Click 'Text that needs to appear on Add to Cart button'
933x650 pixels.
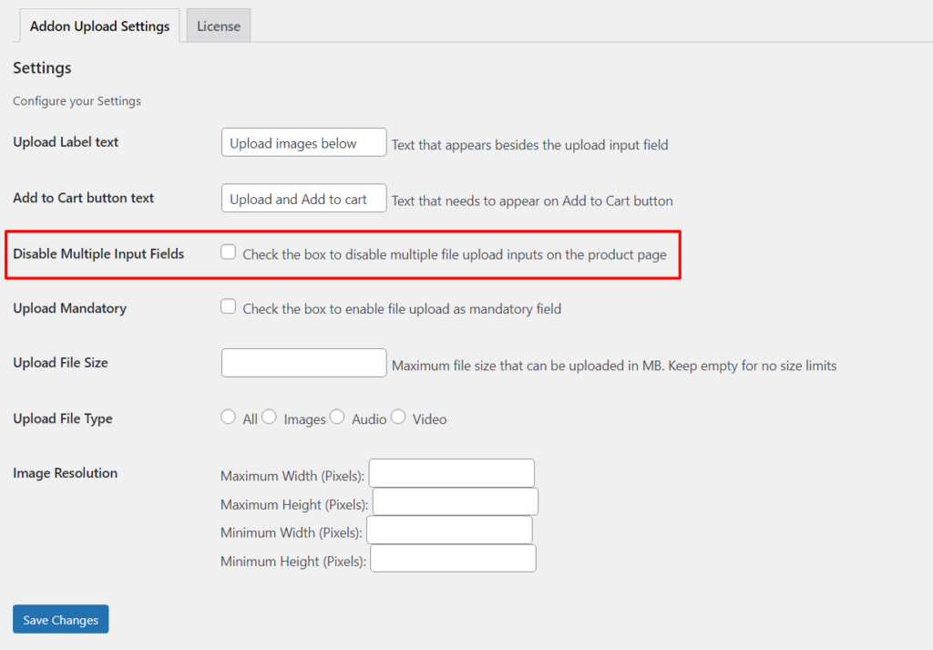coord(532,201)
